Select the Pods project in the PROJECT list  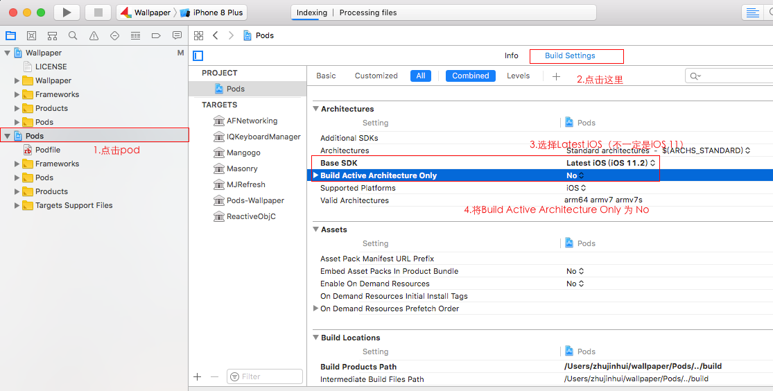(247, 89)
